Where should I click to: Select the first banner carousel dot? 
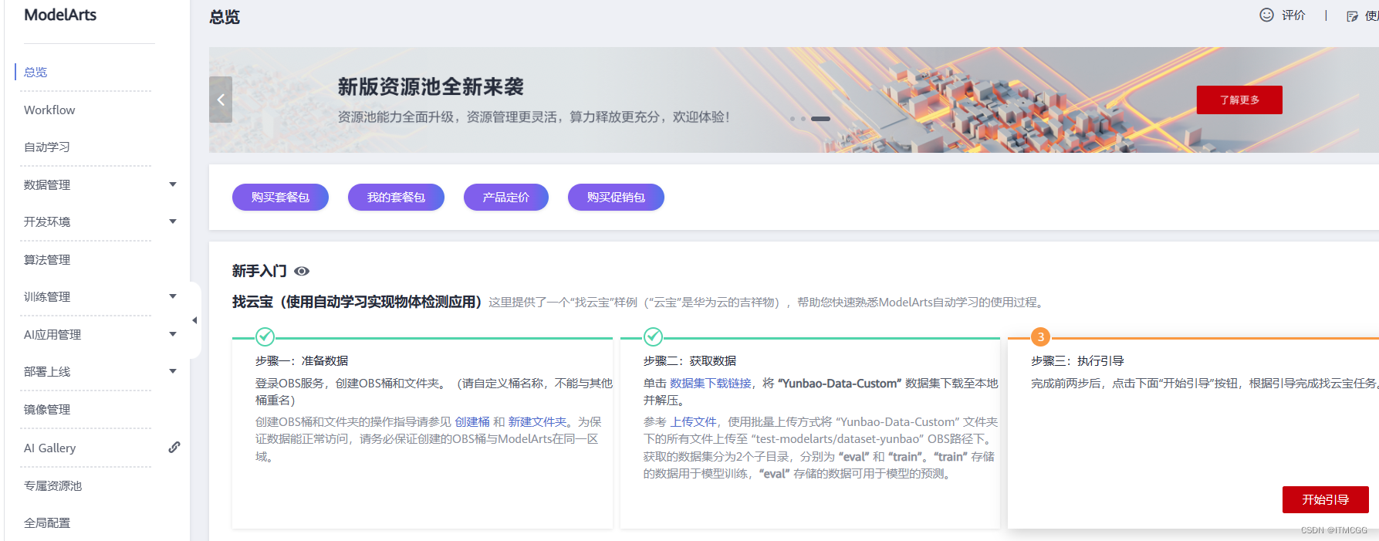(x=793, y=119)
